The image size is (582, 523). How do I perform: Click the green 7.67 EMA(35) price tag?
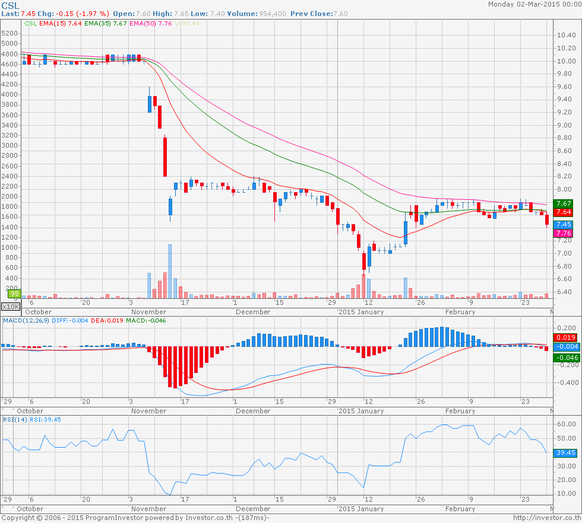click(564, 203)
